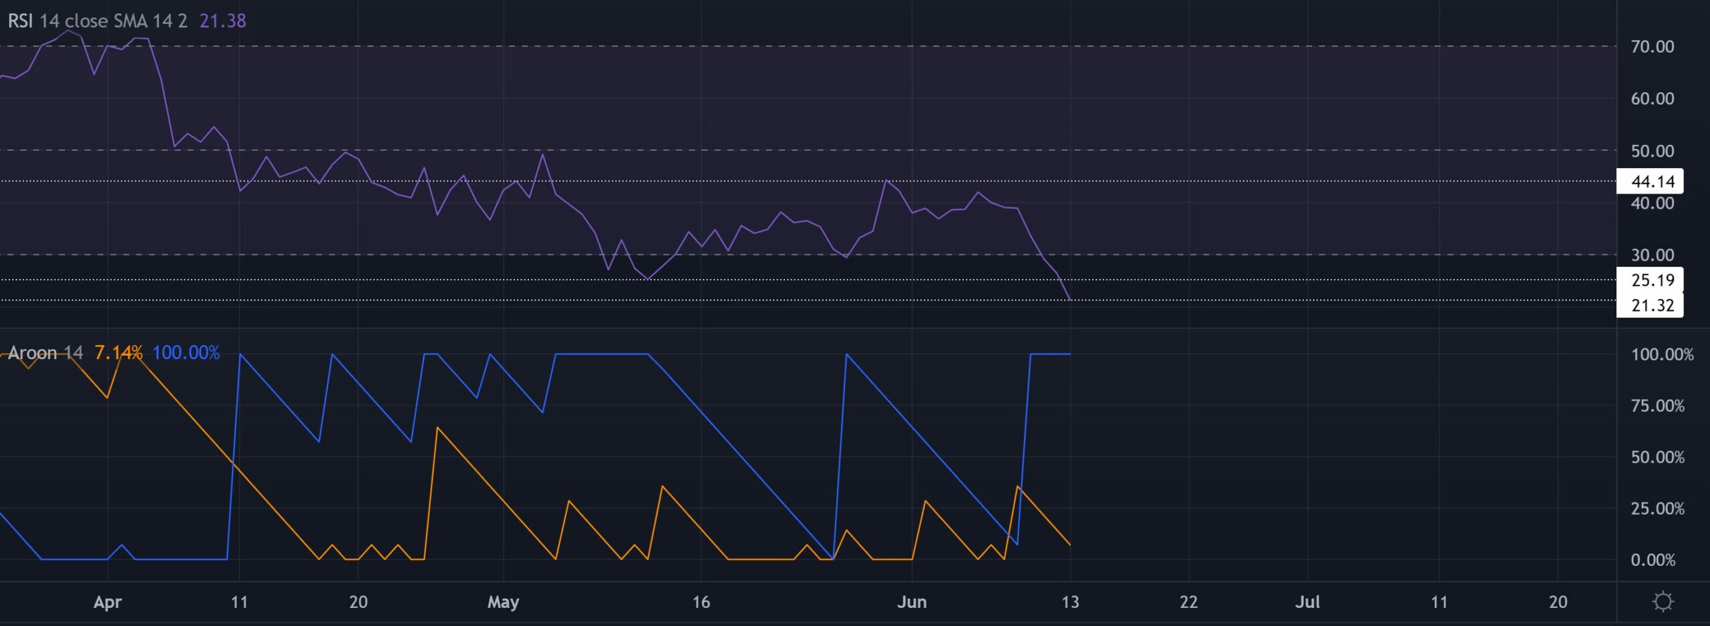Click the Aroon Down value 100.00%
1710x626 pixels.
click(x=186, y=352)
